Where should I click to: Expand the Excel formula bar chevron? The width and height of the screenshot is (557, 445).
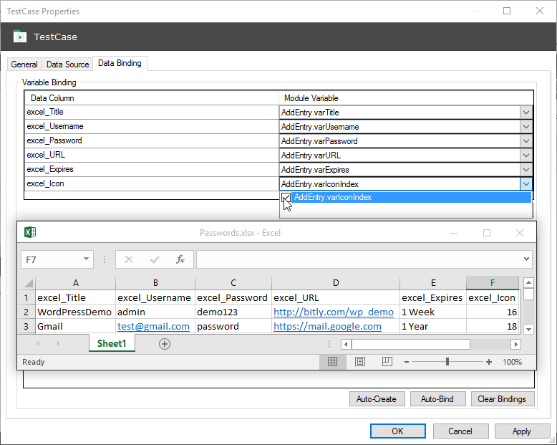(x=526, y=259)
